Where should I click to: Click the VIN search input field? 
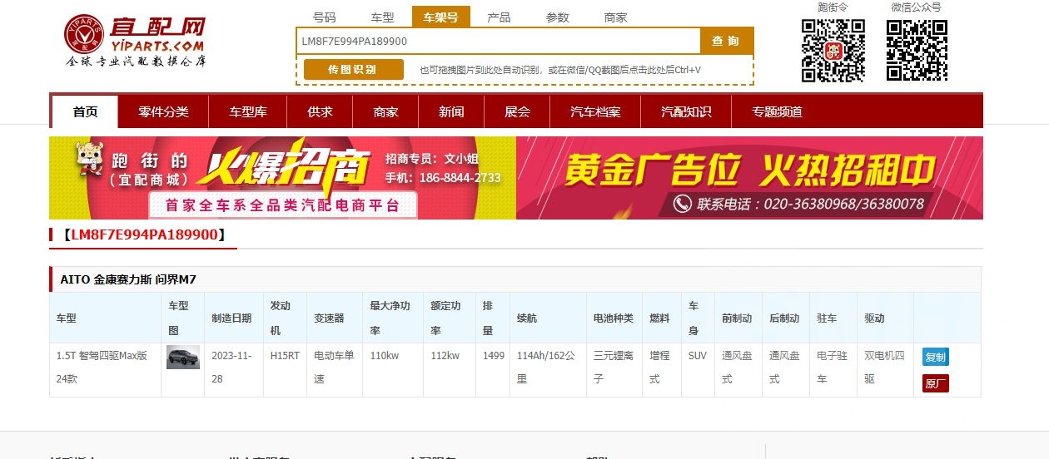coord(499,41)
